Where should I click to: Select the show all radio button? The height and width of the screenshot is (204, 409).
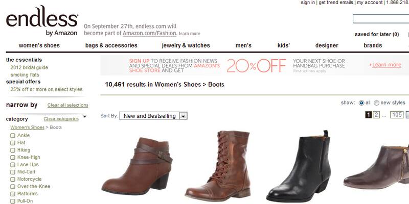[361, 103]
